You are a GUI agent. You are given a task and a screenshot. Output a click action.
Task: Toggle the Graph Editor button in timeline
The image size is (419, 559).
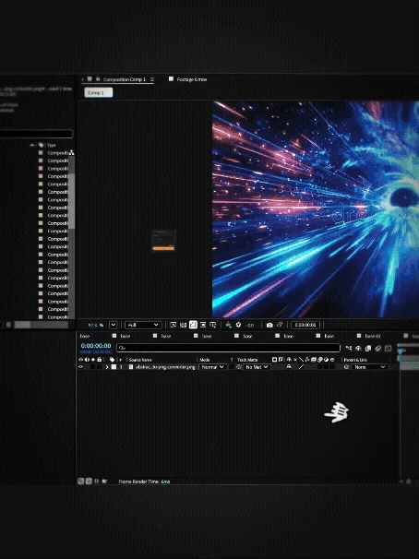[389, 349]
